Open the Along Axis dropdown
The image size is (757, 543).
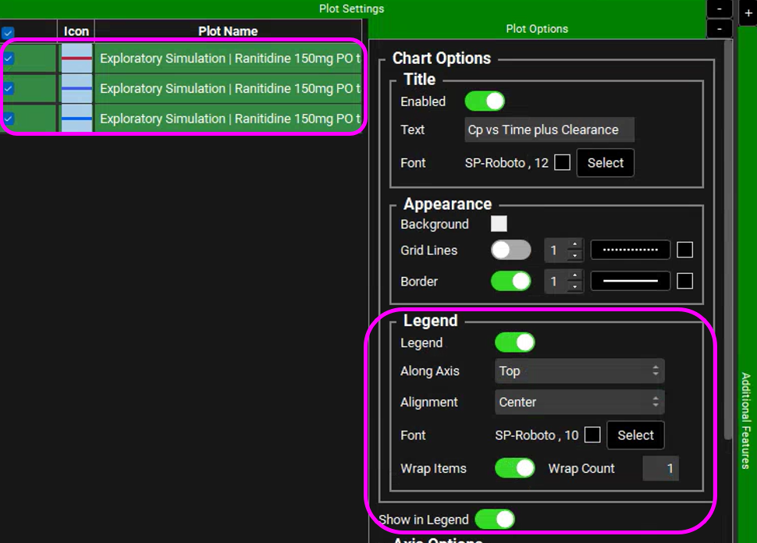579,371
